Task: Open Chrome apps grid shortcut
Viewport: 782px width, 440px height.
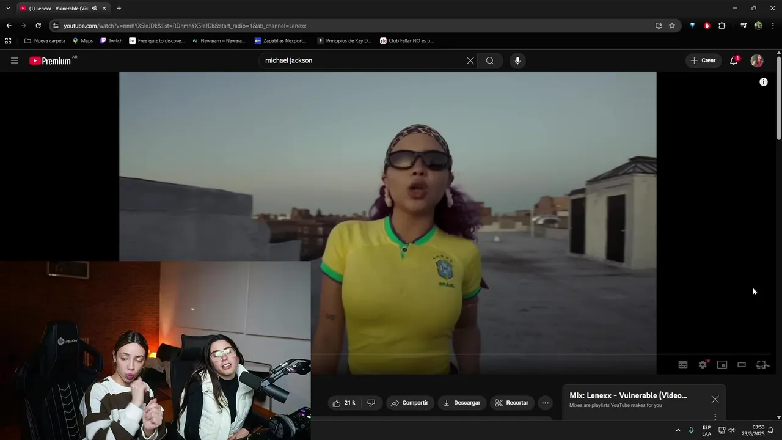Action: tap(8, 41)
